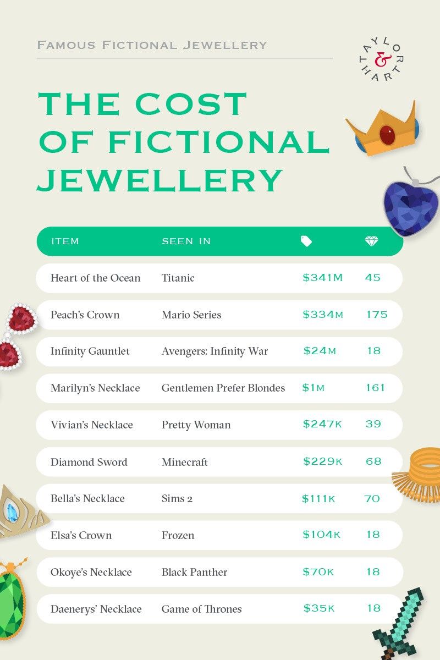
Task: Select the Diamond Sword row
Action: (x=219, y=462)
